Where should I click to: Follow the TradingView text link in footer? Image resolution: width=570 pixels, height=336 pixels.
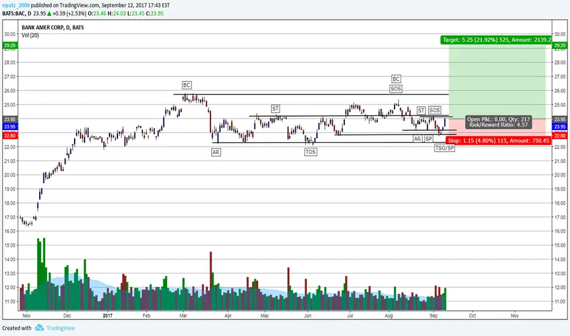pos(61,328)
